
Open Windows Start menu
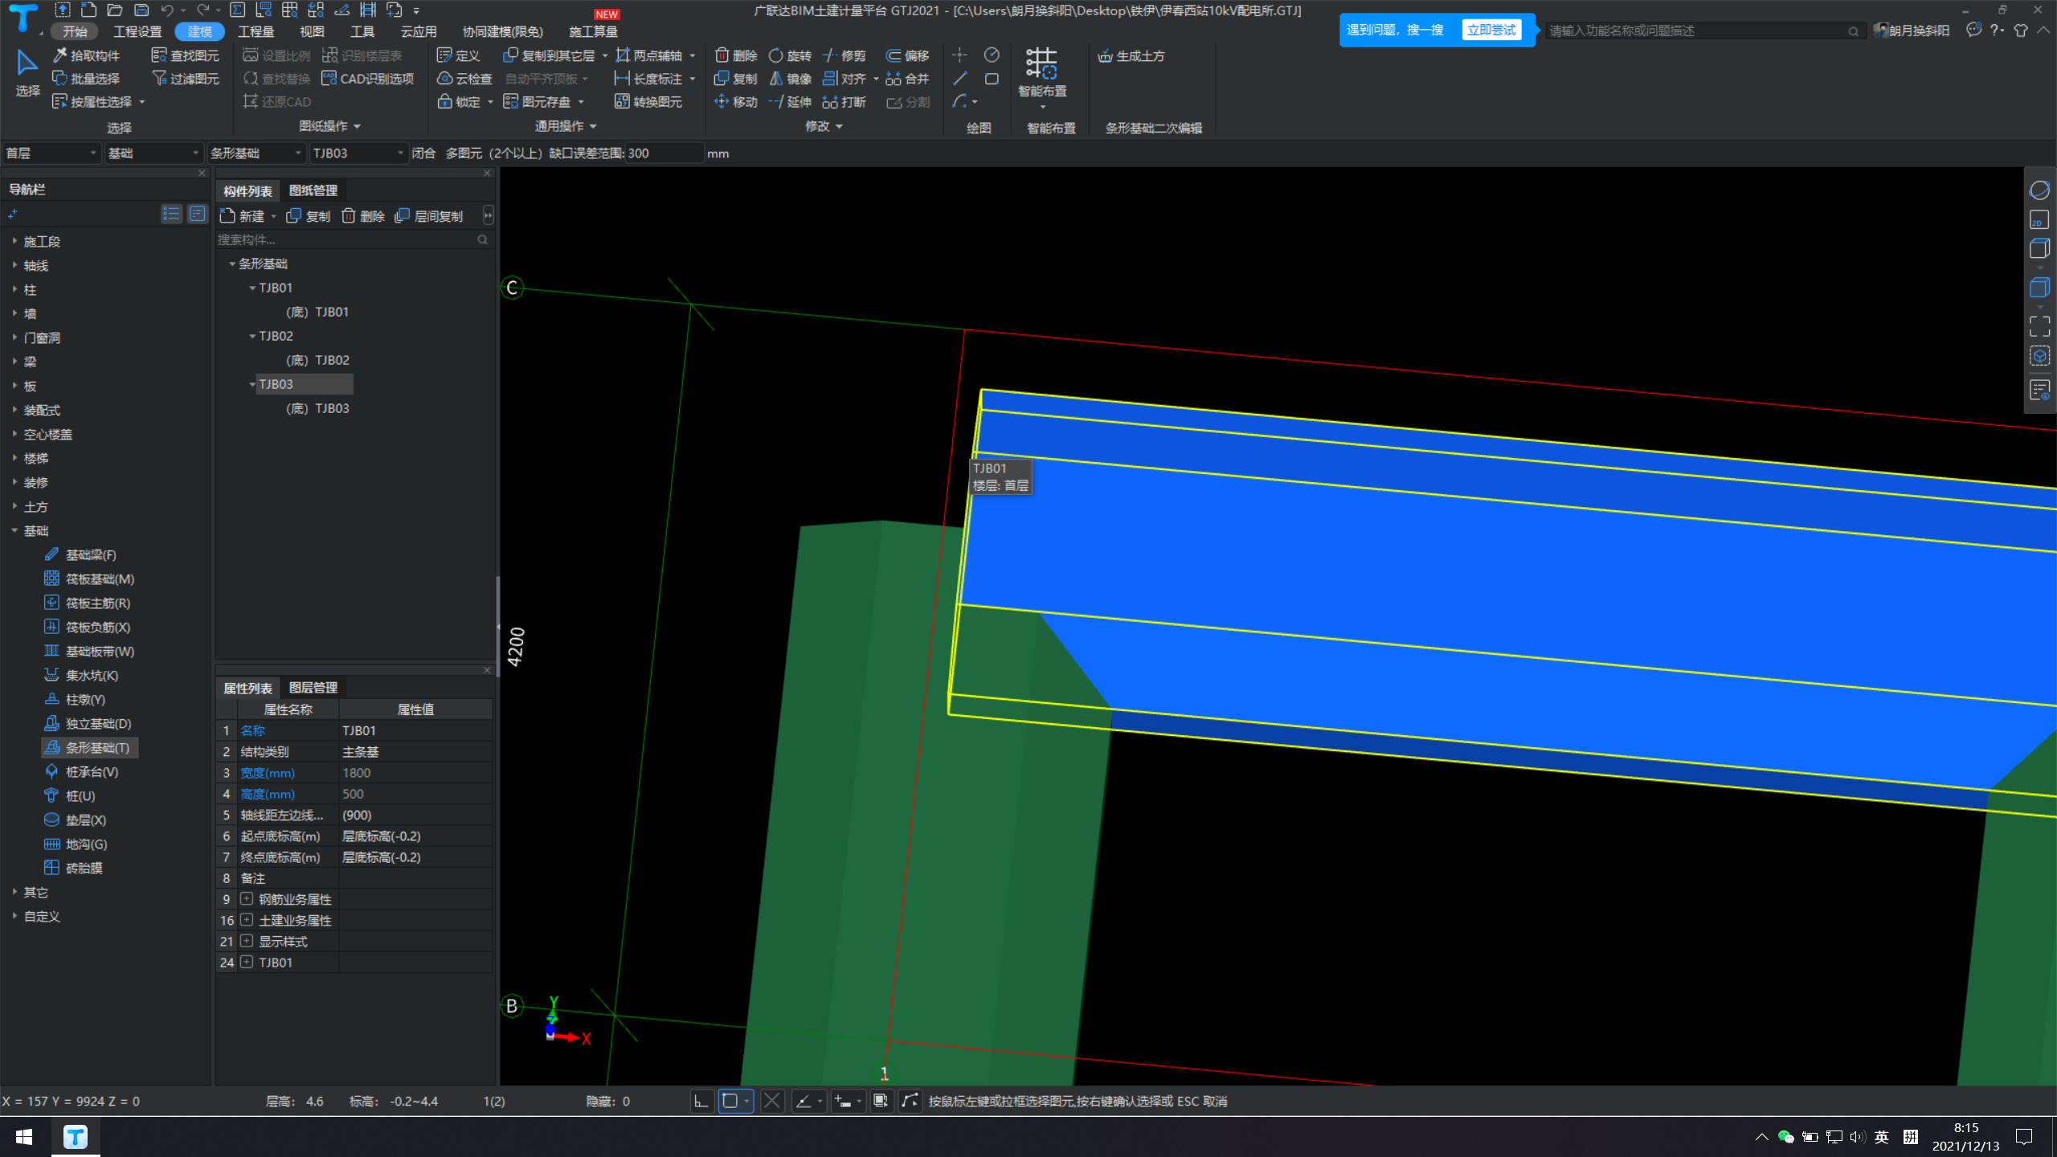[24, 1137]
